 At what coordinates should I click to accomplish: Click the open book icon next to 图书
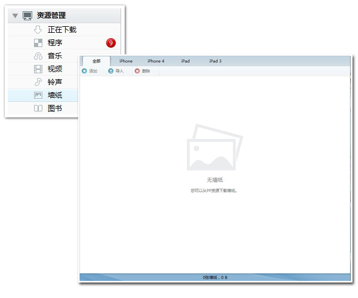coord(38,108)
